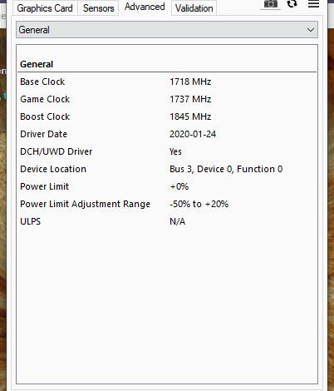
Task: Select the ULPS row
Action: [x=167, y=221]
